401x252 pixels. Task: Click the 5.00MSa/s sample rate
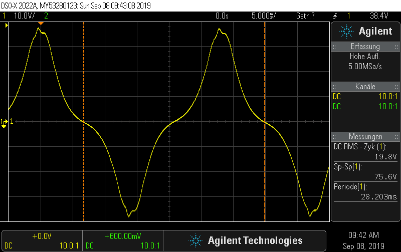coord(365,67)
